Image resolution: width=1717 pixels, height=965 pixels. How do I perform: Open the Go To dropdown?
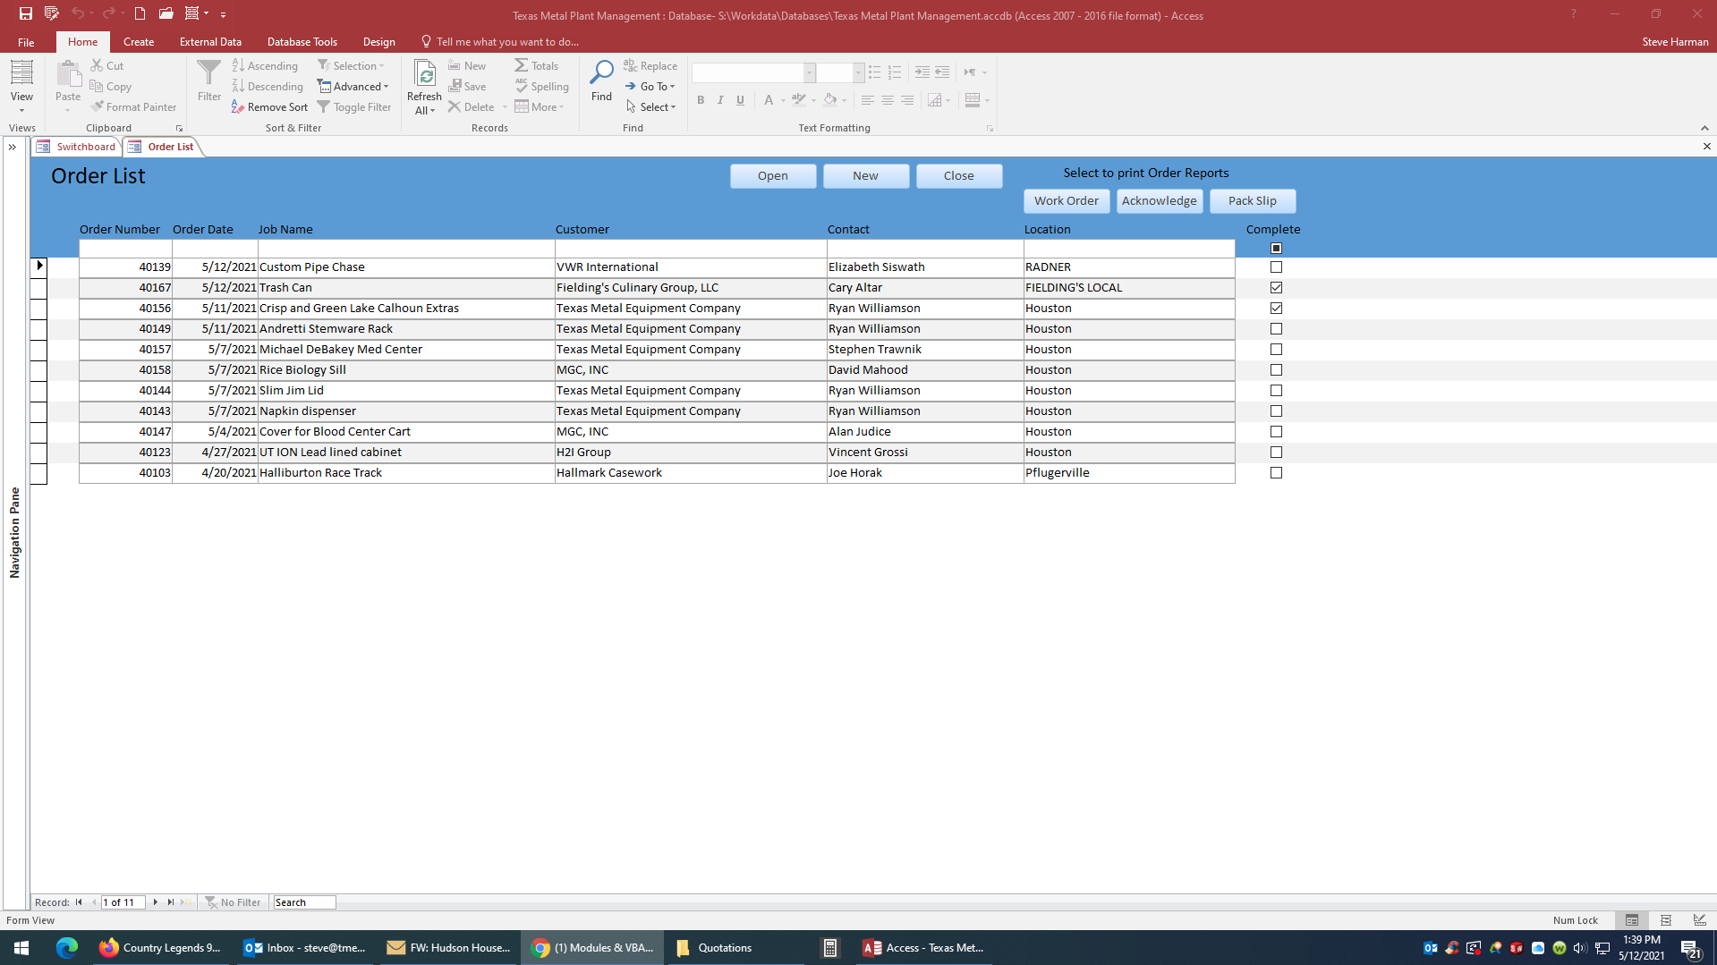pyautogui.click(x=650, y=87)
